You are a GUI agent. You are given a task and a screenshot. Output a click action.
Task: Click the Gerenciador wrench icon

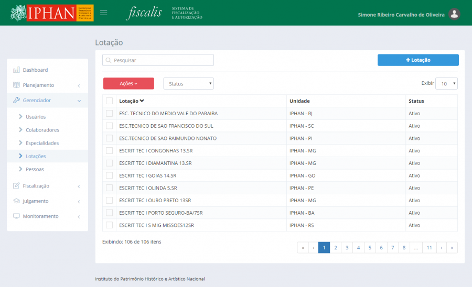click(x=16, y=100)
